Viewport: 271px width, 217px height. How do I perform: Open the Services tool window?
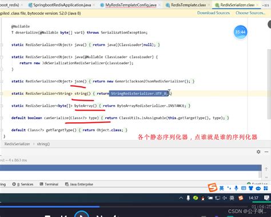click(x=23, y=184)
